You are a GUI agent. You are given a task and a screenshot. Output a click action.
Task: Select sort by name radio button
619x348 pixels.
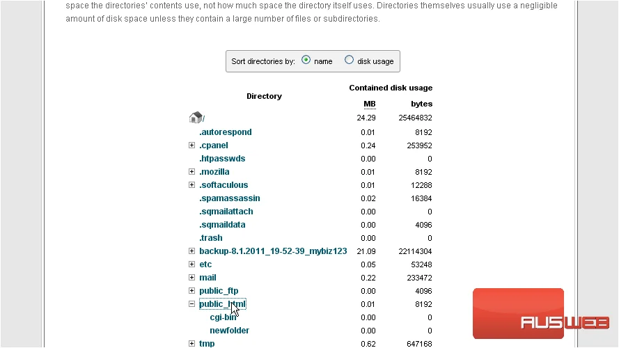(x=306, y=60)
